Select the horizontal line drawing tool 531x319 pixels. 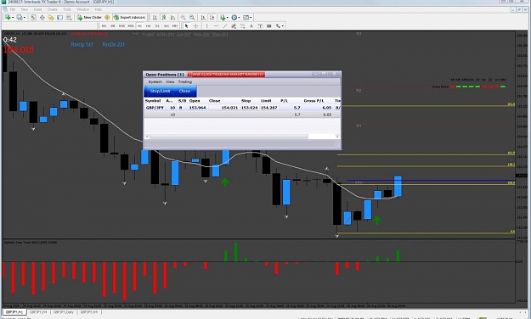point(216,25)
